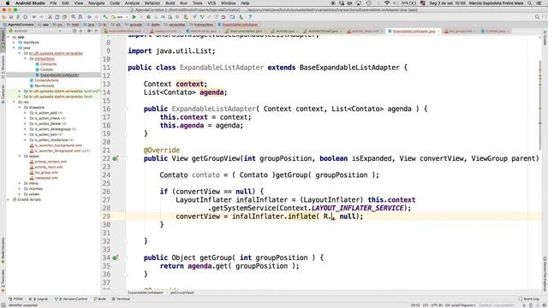This screenshot has height=308, width=548.
Task: Click the override gutter icon on line 34
Action: pyautogui.click(x=115, y=258)
